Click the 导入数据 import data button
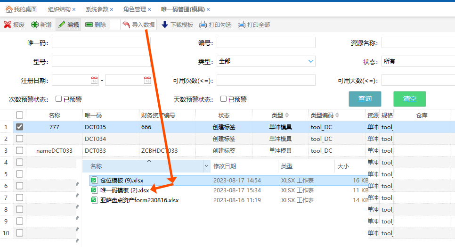 tap(138, 25)
